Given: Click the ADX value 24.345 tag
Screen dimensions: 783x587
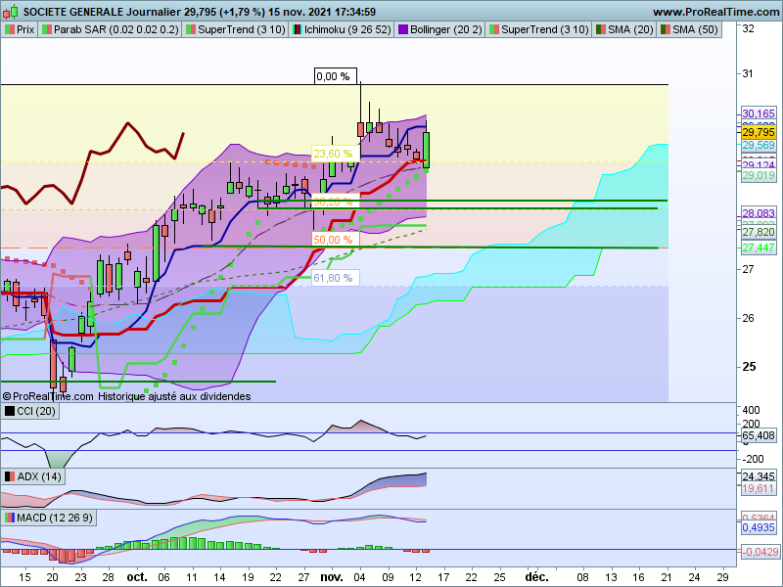Looking at the screenshot, I should (758, 476).
